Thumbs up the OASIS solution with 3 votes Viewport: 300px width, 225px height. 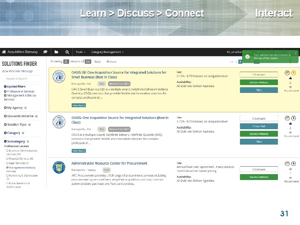[x=290, y=124]
